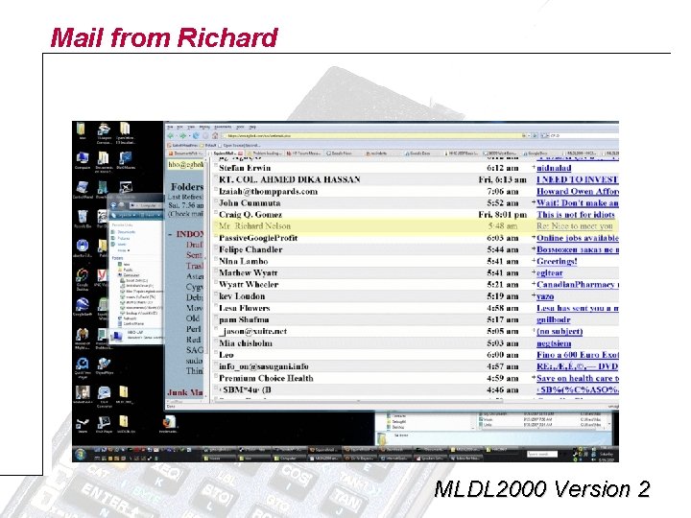
Task: Open the Firefox document icon on desktop
Action: 168,424
